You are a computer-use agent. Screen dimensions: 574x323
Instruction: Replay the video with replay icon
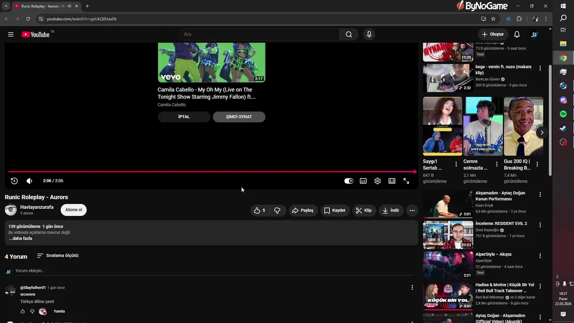(14, 181)
